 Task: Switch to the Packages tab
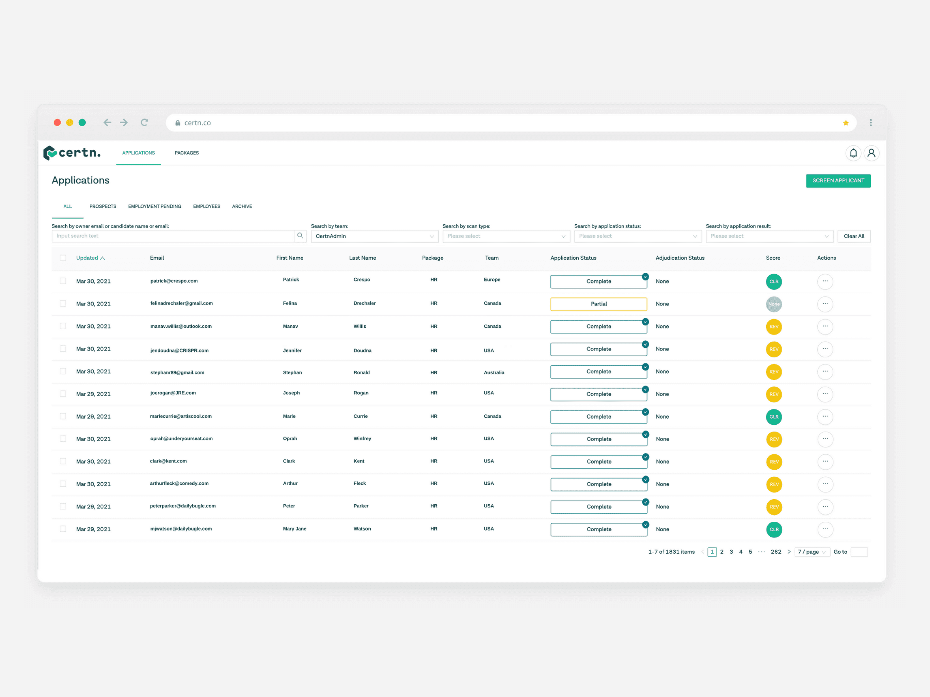click(187, 153)
